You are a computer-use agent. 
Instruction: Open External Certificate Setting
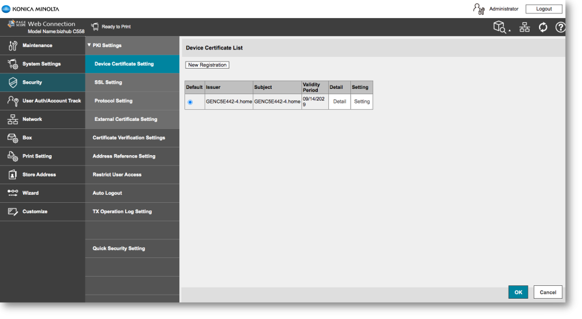132,119
